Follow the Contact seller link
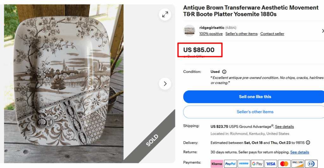 (x=272, y=34)
